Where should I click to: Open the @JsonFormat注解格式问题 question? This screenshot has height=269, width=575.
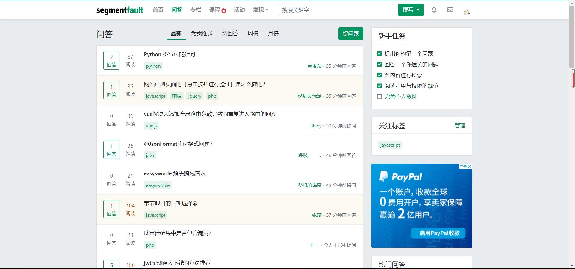178,144
